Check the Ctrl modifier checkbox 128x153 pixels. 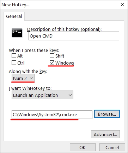[x=14, y=63]
